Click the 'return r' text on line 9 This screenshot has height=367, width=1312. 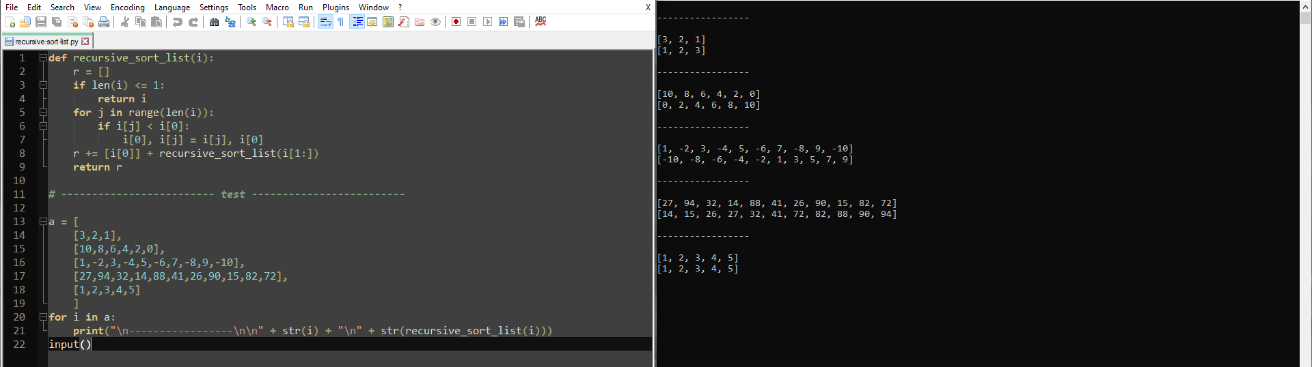click(98, 167)
